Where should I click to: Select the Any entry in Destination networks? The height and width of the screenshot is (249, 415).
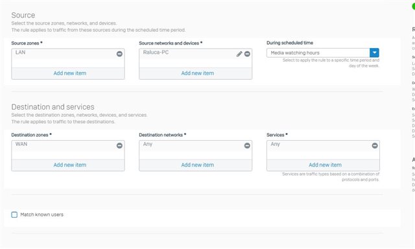(148, 144)
